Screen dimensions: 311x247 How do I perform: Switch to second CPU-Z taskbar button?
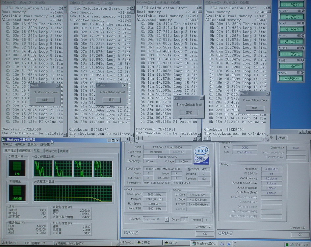pyautogui.click(x=176, y=243)
